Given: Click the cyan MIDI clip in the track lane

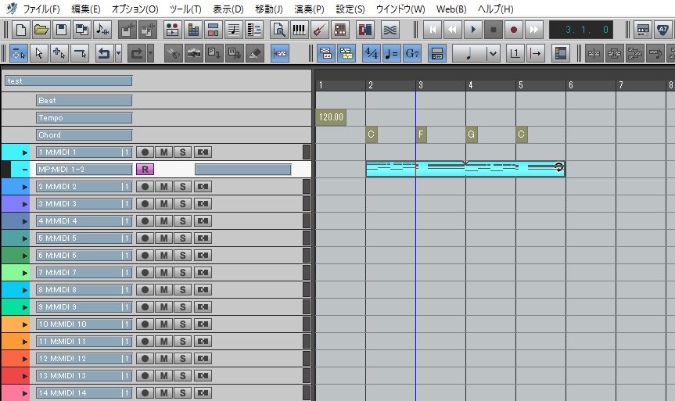Looking at the screenshot, I should pos(465,169).
